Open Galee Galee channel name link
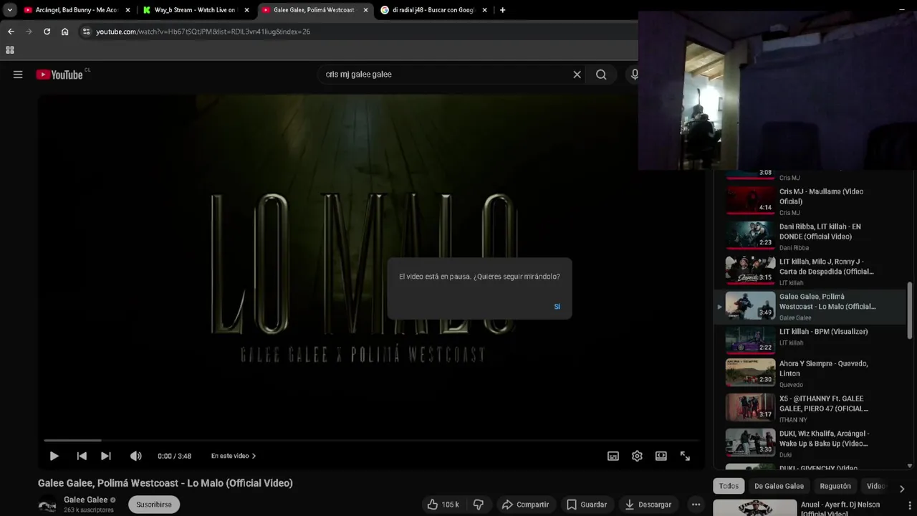The width and height of the screenshot is (917, 516). point(86,500)
